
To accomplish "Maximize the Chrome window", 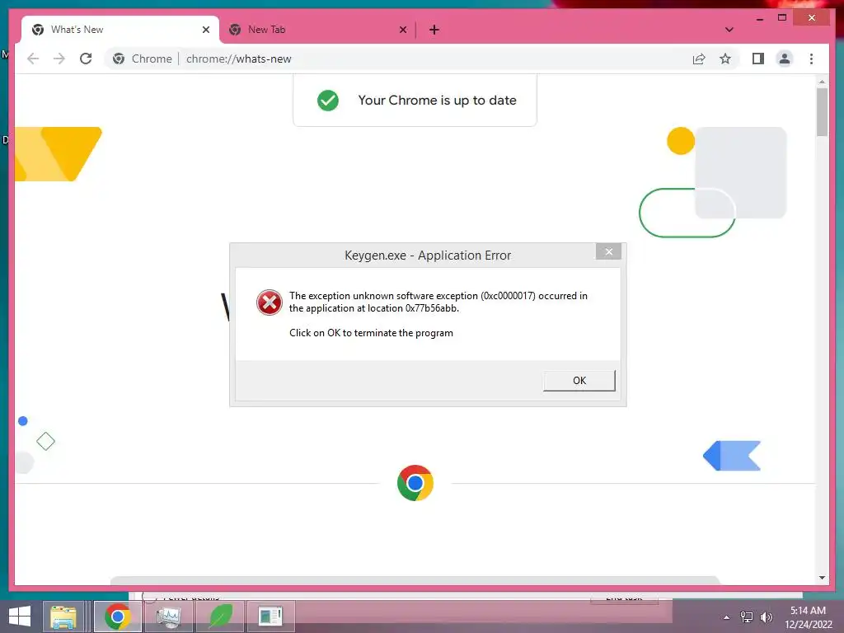I will click(782, 18).
